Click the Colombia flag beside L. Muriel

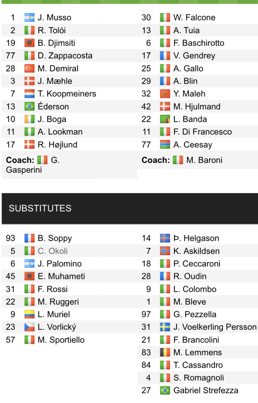(29, 315)
